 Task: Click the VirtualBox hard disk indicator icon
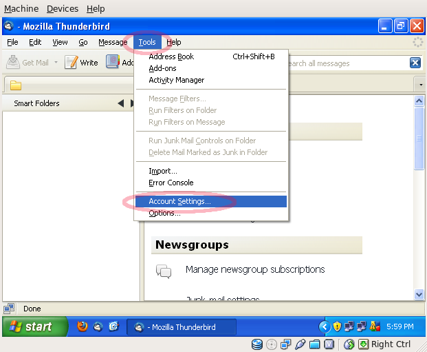[x=256, y=344]
